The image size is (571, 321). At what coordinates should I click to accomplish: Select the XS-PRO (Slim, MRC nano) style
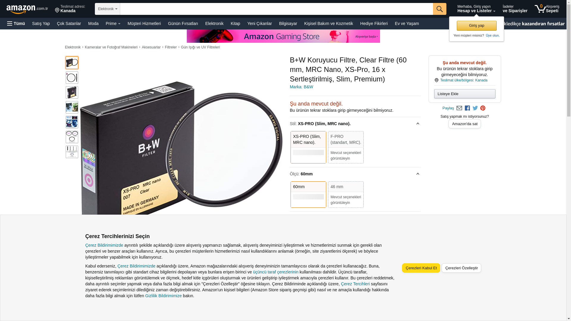click(308, 147)
